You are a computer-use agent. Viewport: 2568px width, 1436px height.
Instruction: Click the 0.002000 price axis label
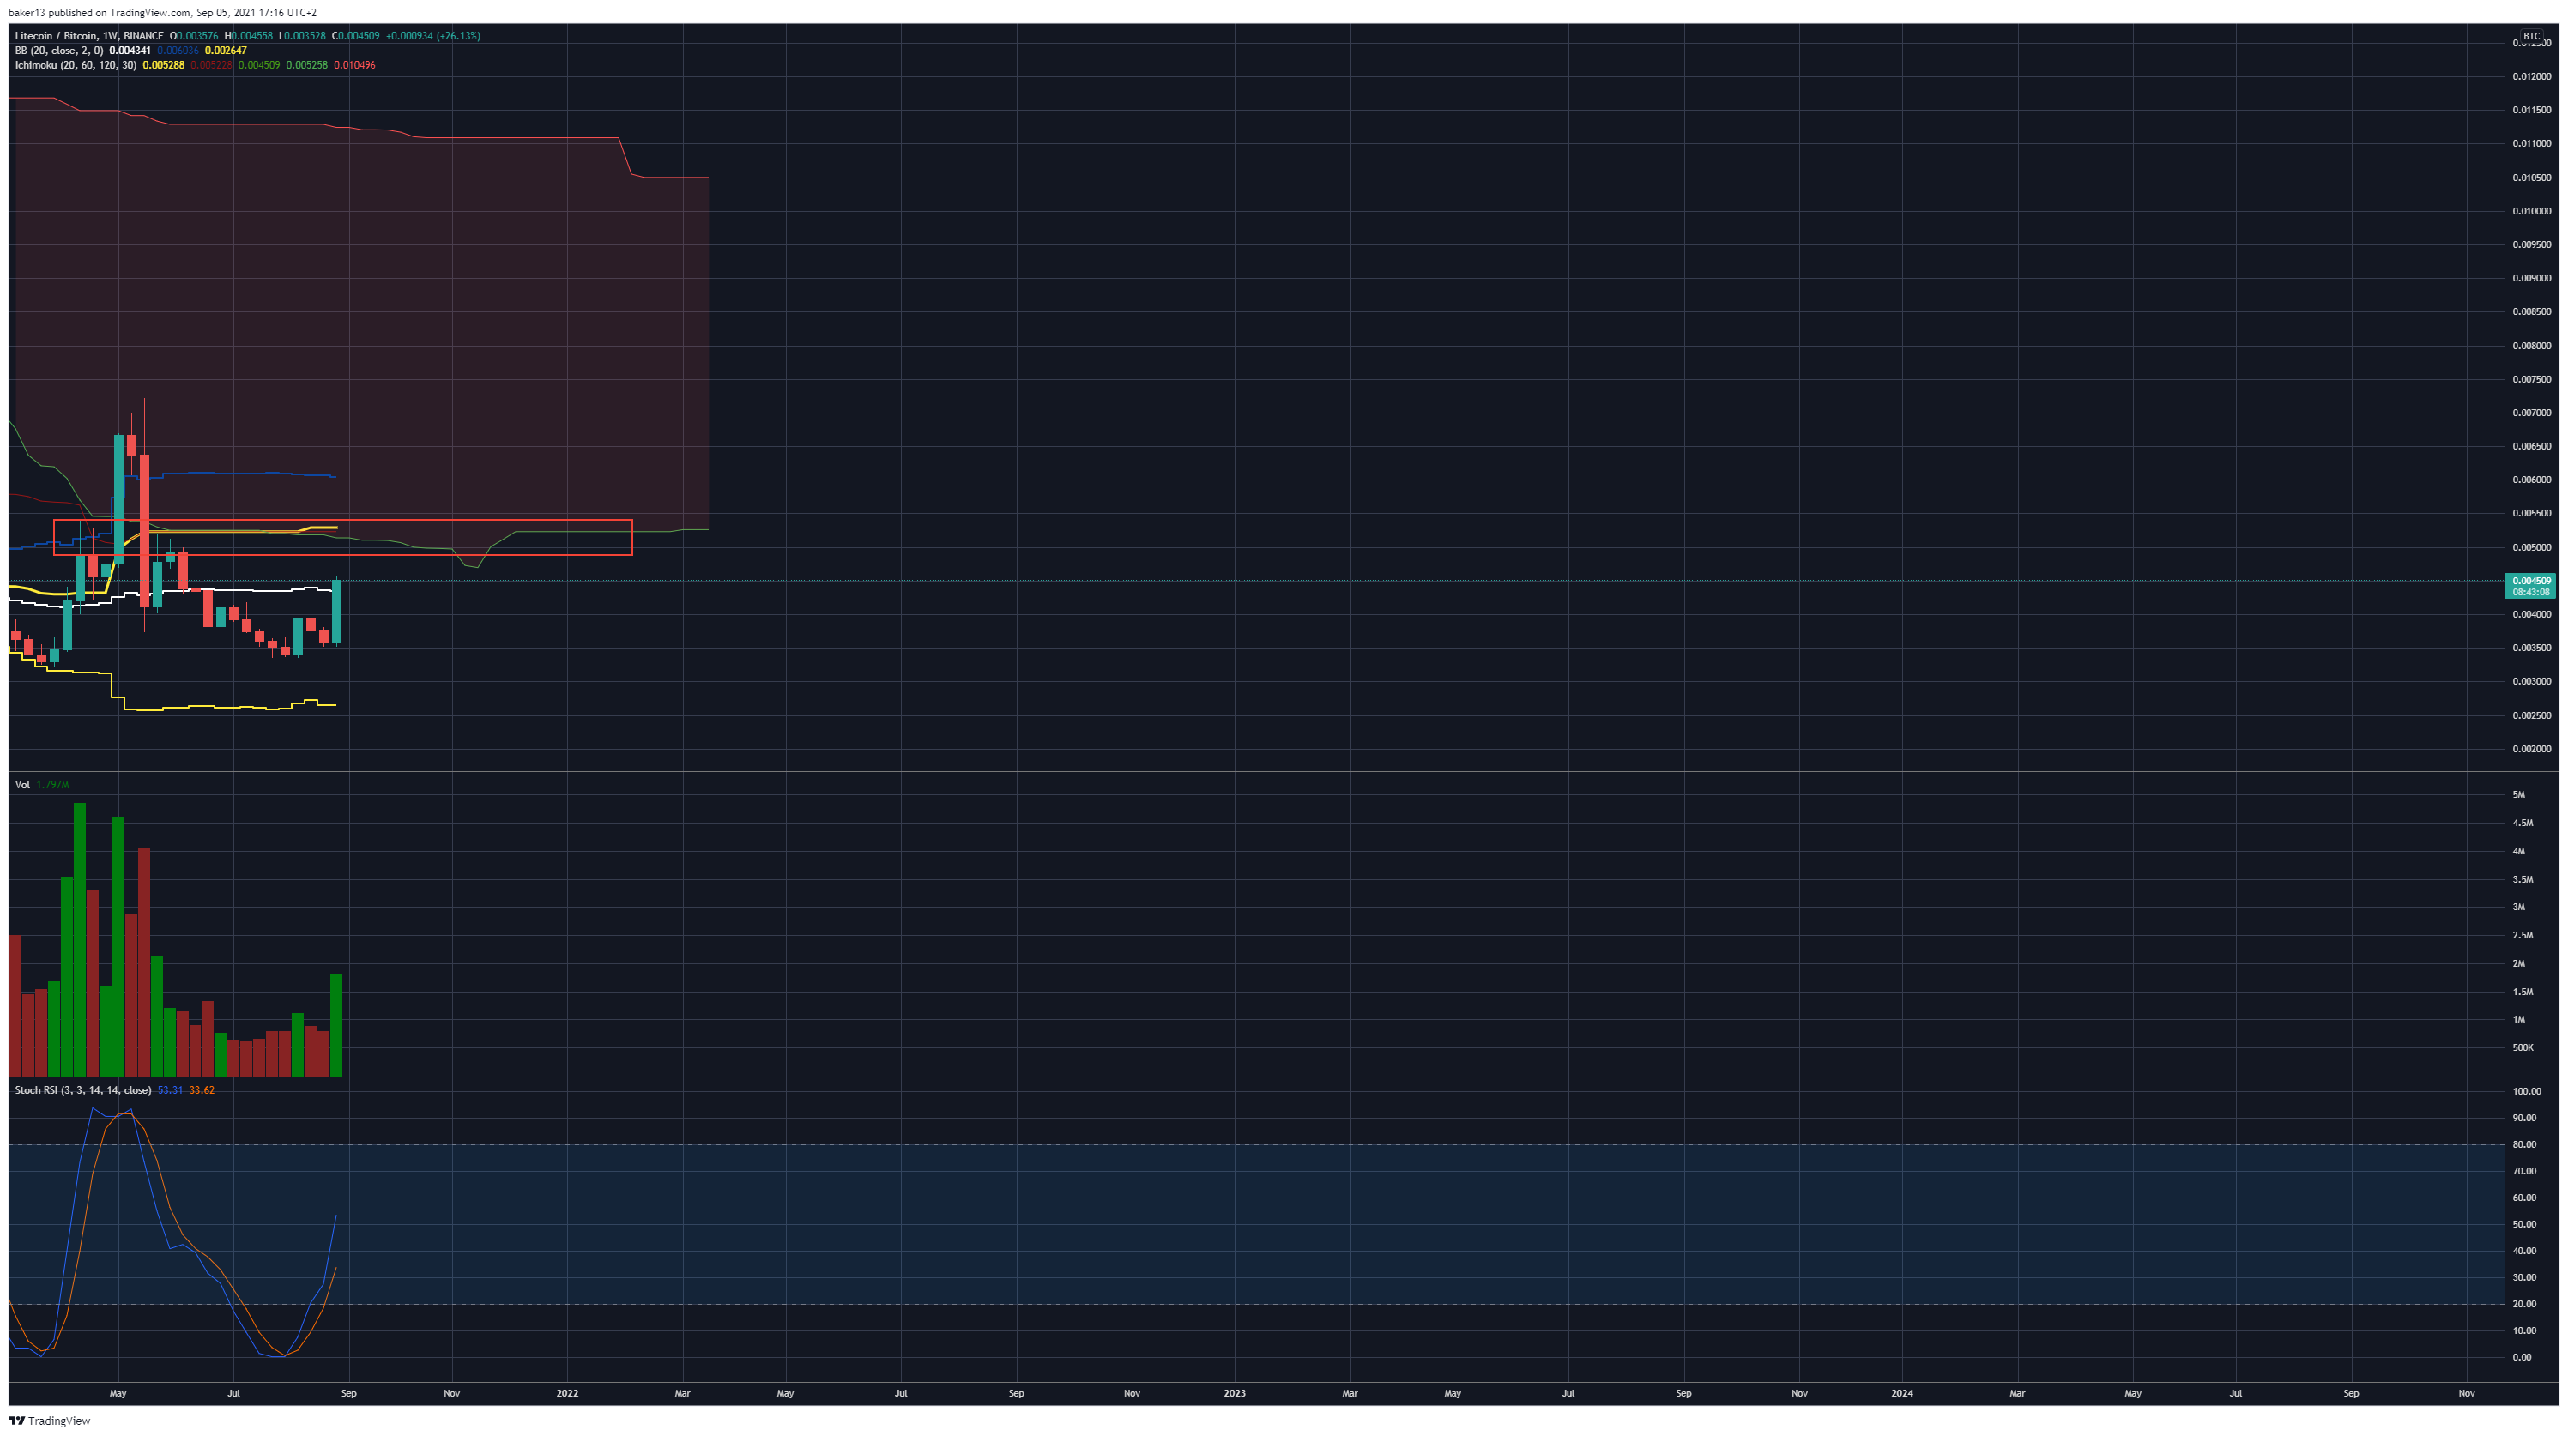click(x=2532, y=750)
